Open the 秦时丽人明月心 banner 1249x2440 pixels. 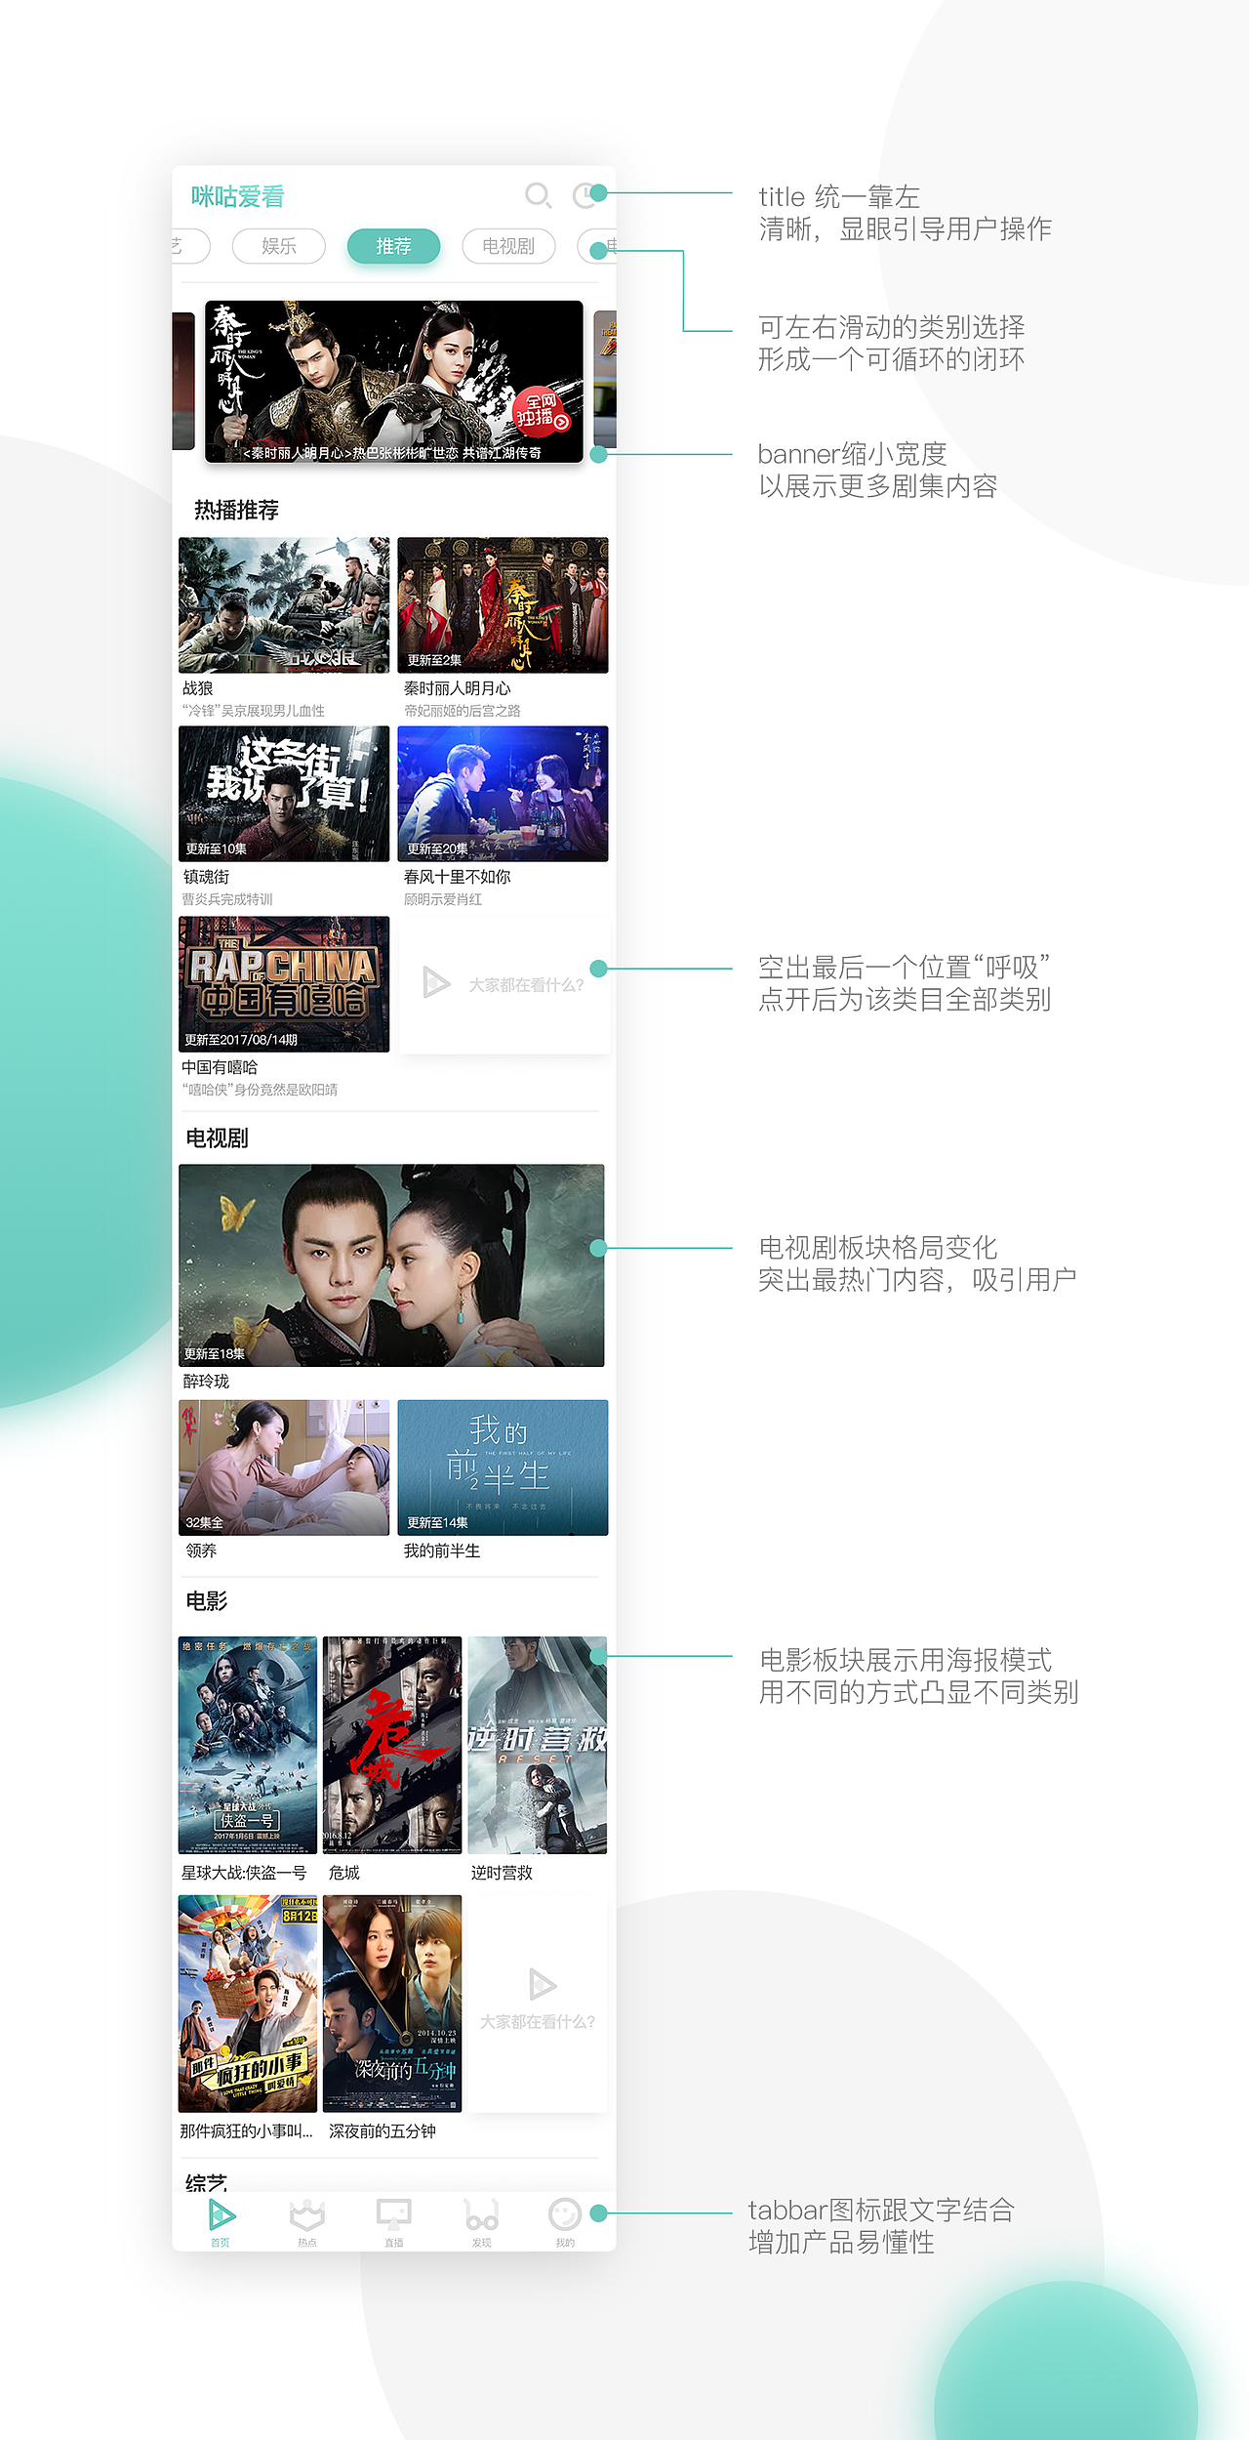pos(393,382)
